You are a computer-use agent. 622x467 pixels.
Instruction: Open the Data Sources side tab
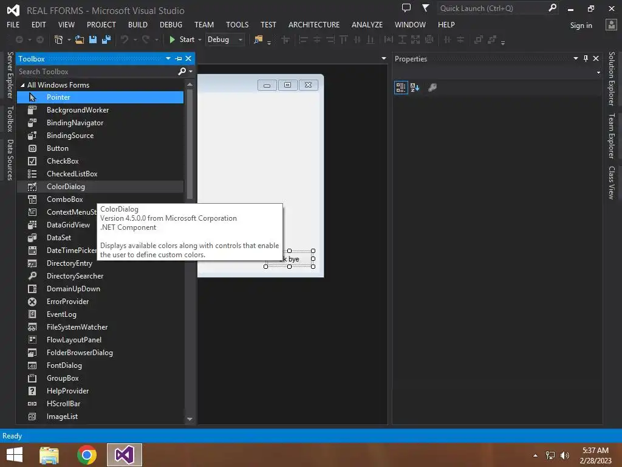pos(10,160)
